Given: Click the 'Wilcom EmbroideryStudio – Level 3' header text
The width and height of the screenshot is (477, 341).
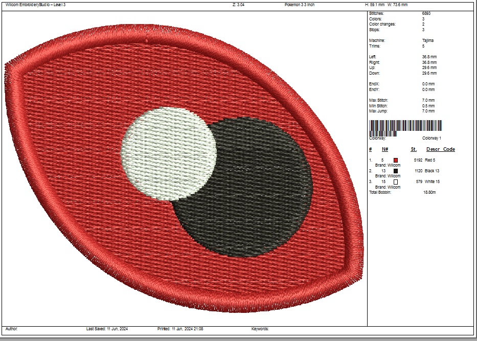Looking at the screenshot, I should point(36,5).
